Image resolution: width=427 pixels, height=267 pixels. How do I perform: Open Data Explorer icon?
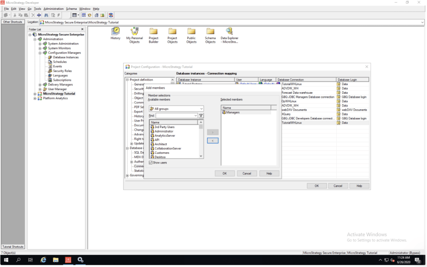(229, 32)
